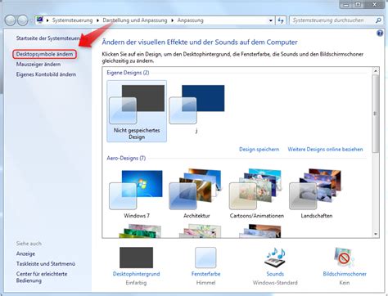The height and width of the screenshot is (296, 388).
Task: Maximize the Anpassung window
Action: (x=359, y=5)
